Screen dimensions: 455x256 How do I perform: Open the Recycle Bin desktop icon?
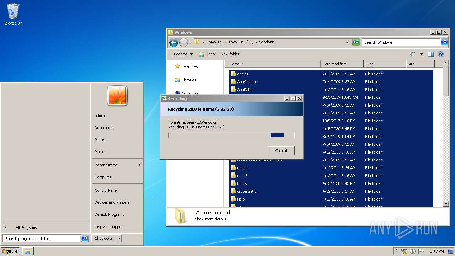point(13,14)
